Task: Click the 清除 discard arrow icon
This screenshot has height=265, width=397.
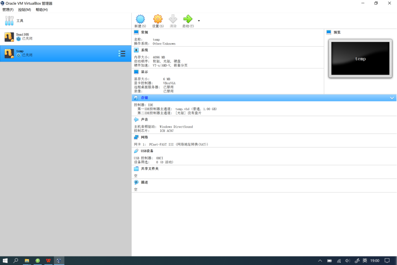Action: (x=173, y=19)
